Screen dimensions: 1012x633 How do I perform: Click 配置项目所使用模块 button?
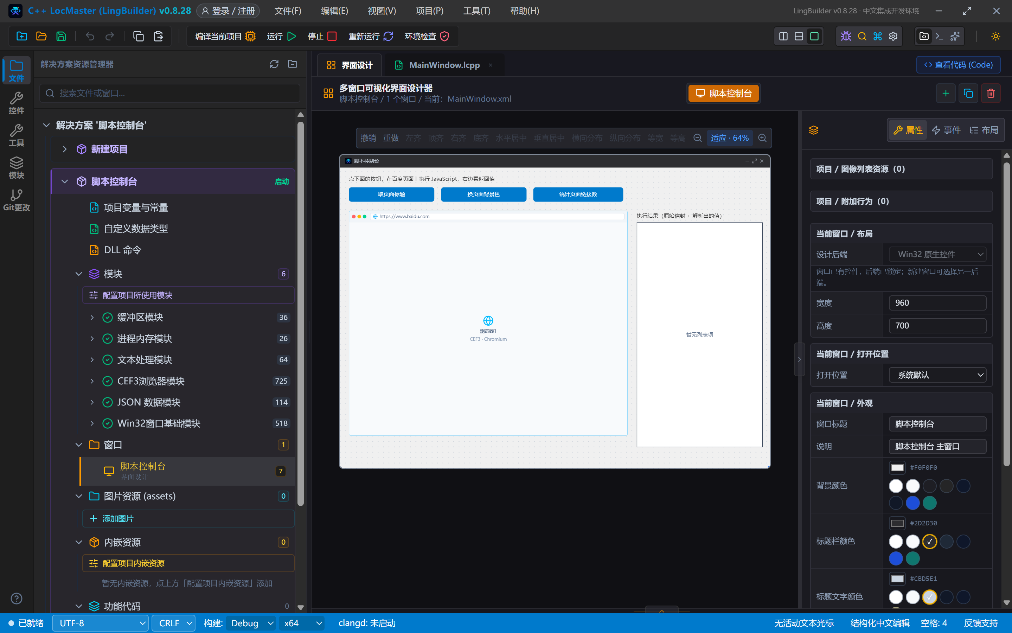coord(188,295)
